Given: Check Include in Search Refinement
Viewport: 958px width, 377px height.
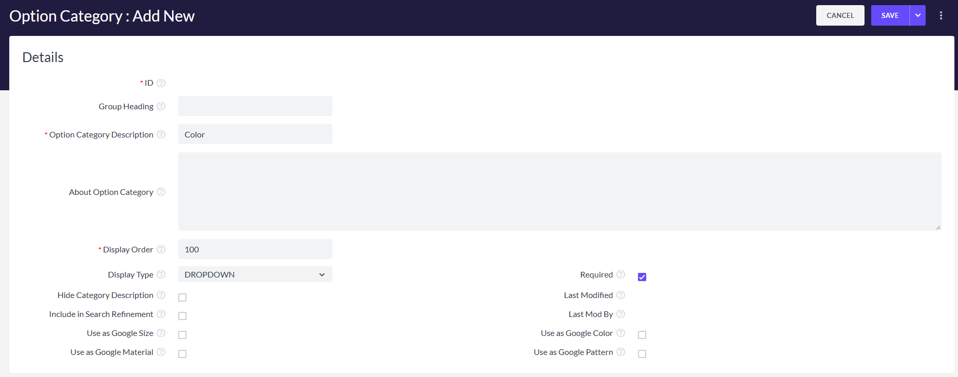Looking at the screenshot, I should pos(182,316).
